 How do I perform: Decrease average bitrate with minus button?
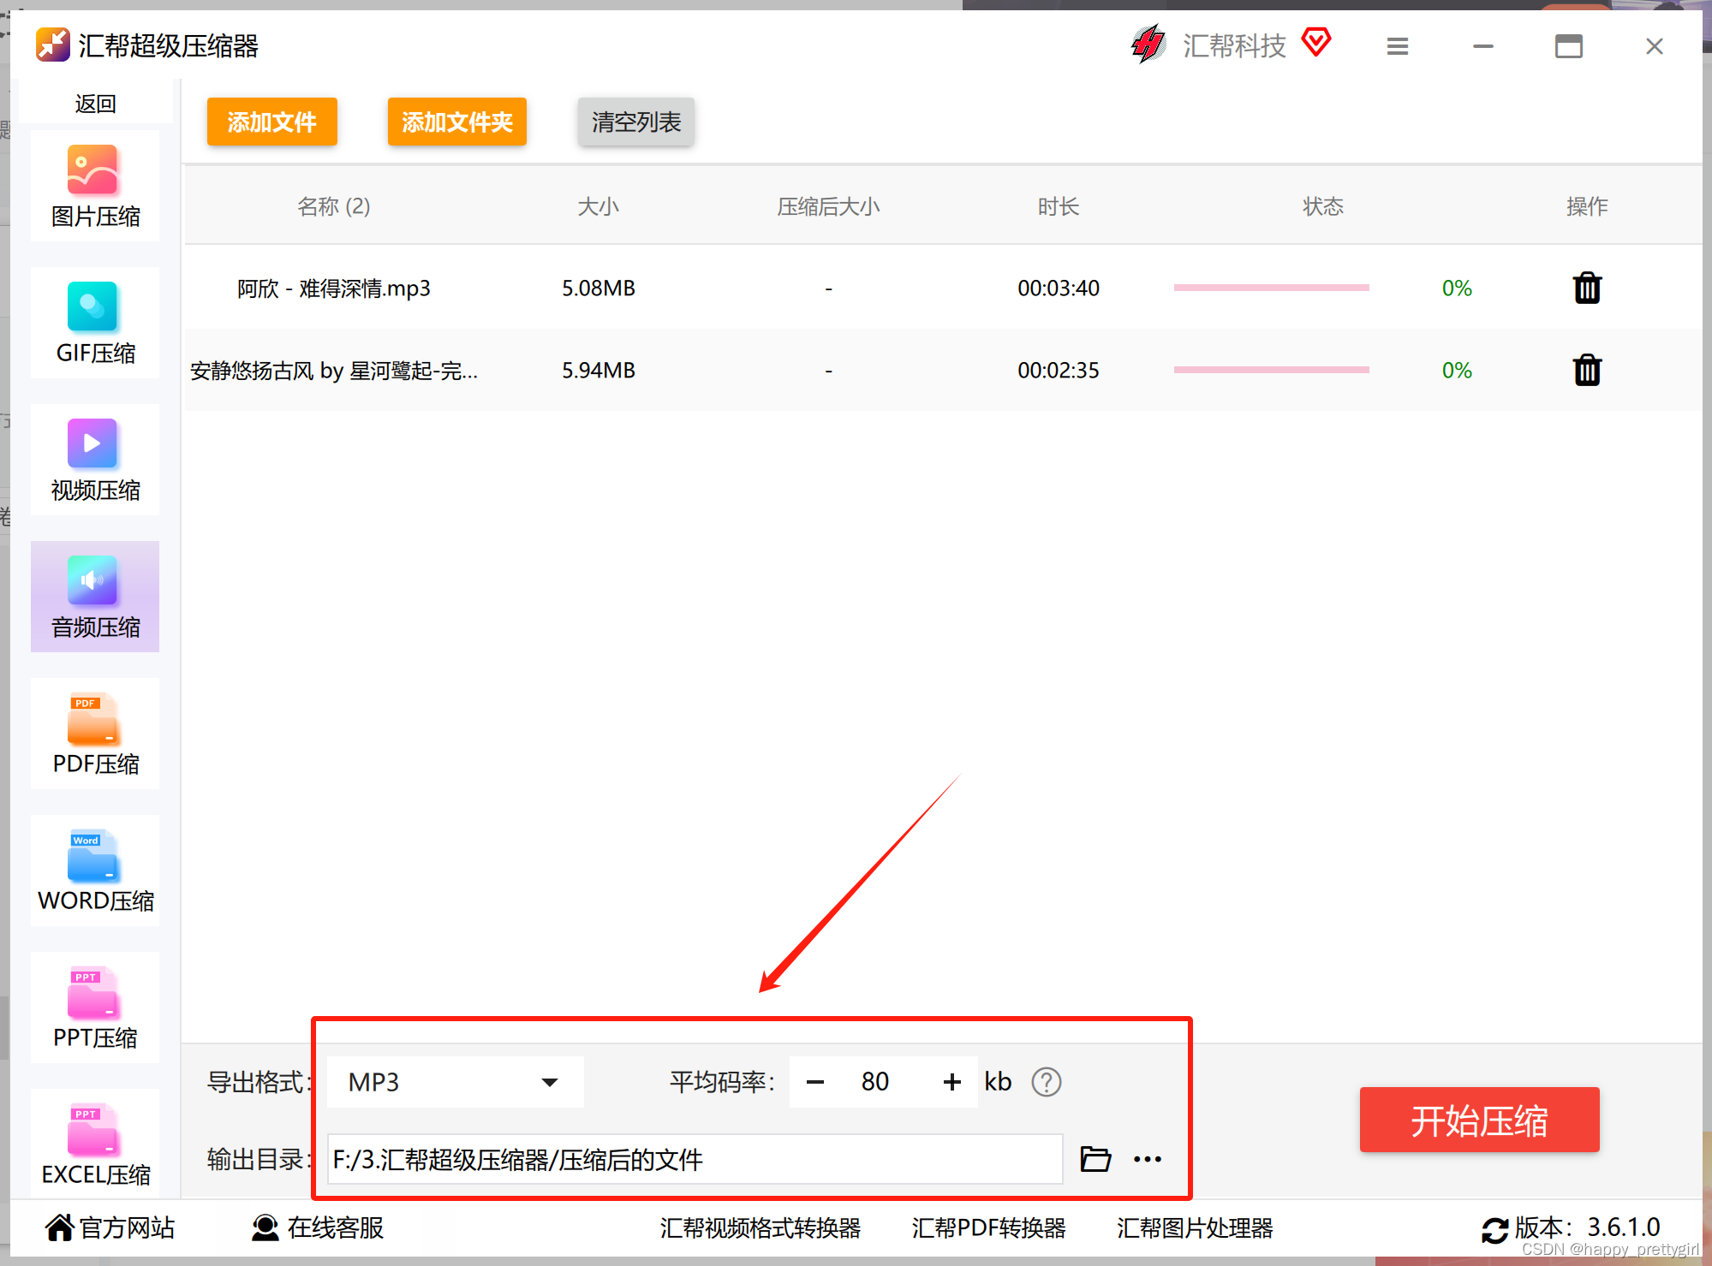pyautogui.click(x=814, y=1082)
